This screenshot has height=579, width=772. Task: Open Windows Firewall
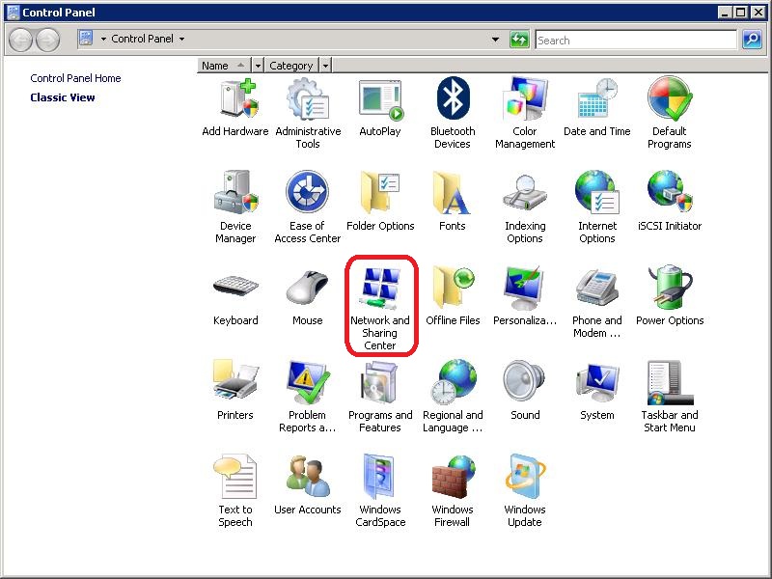pyautogui.click(x=453, y=491)
